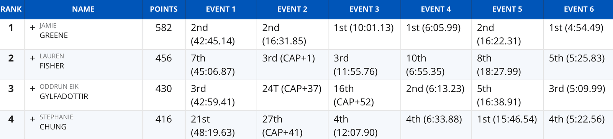Sort by the POINTS column header
Viewport: 613px width, 139px height.
click(x=164, y=9)
